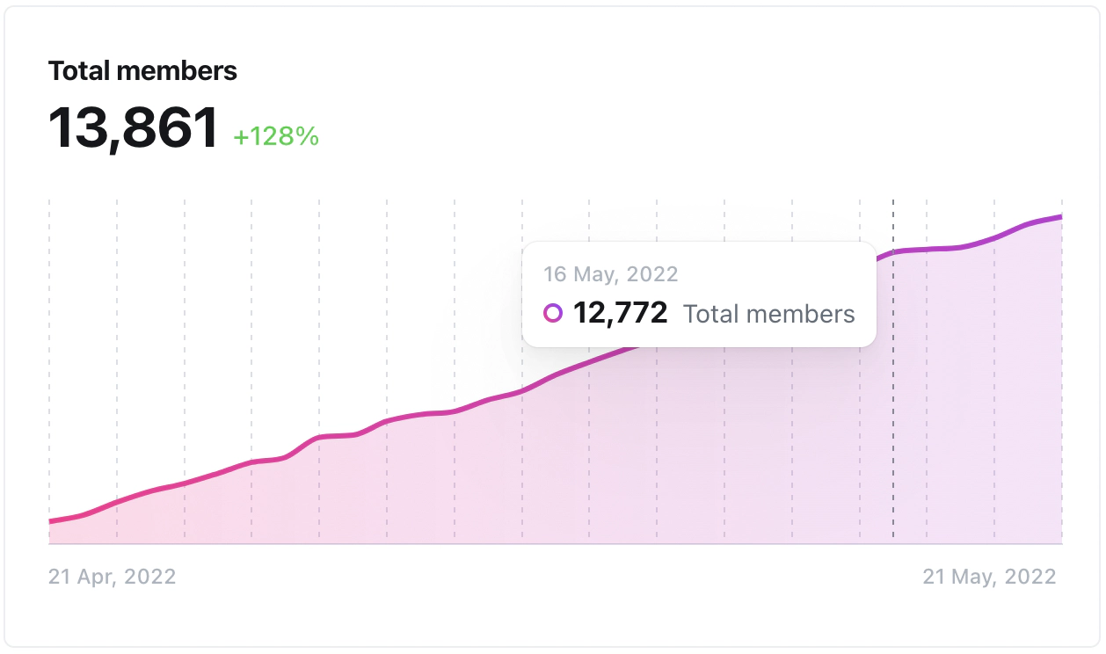Screen dimensions: 1106x654
Task: Select the "21 Apr, 2022" start date label
Action: pos(112,577)
